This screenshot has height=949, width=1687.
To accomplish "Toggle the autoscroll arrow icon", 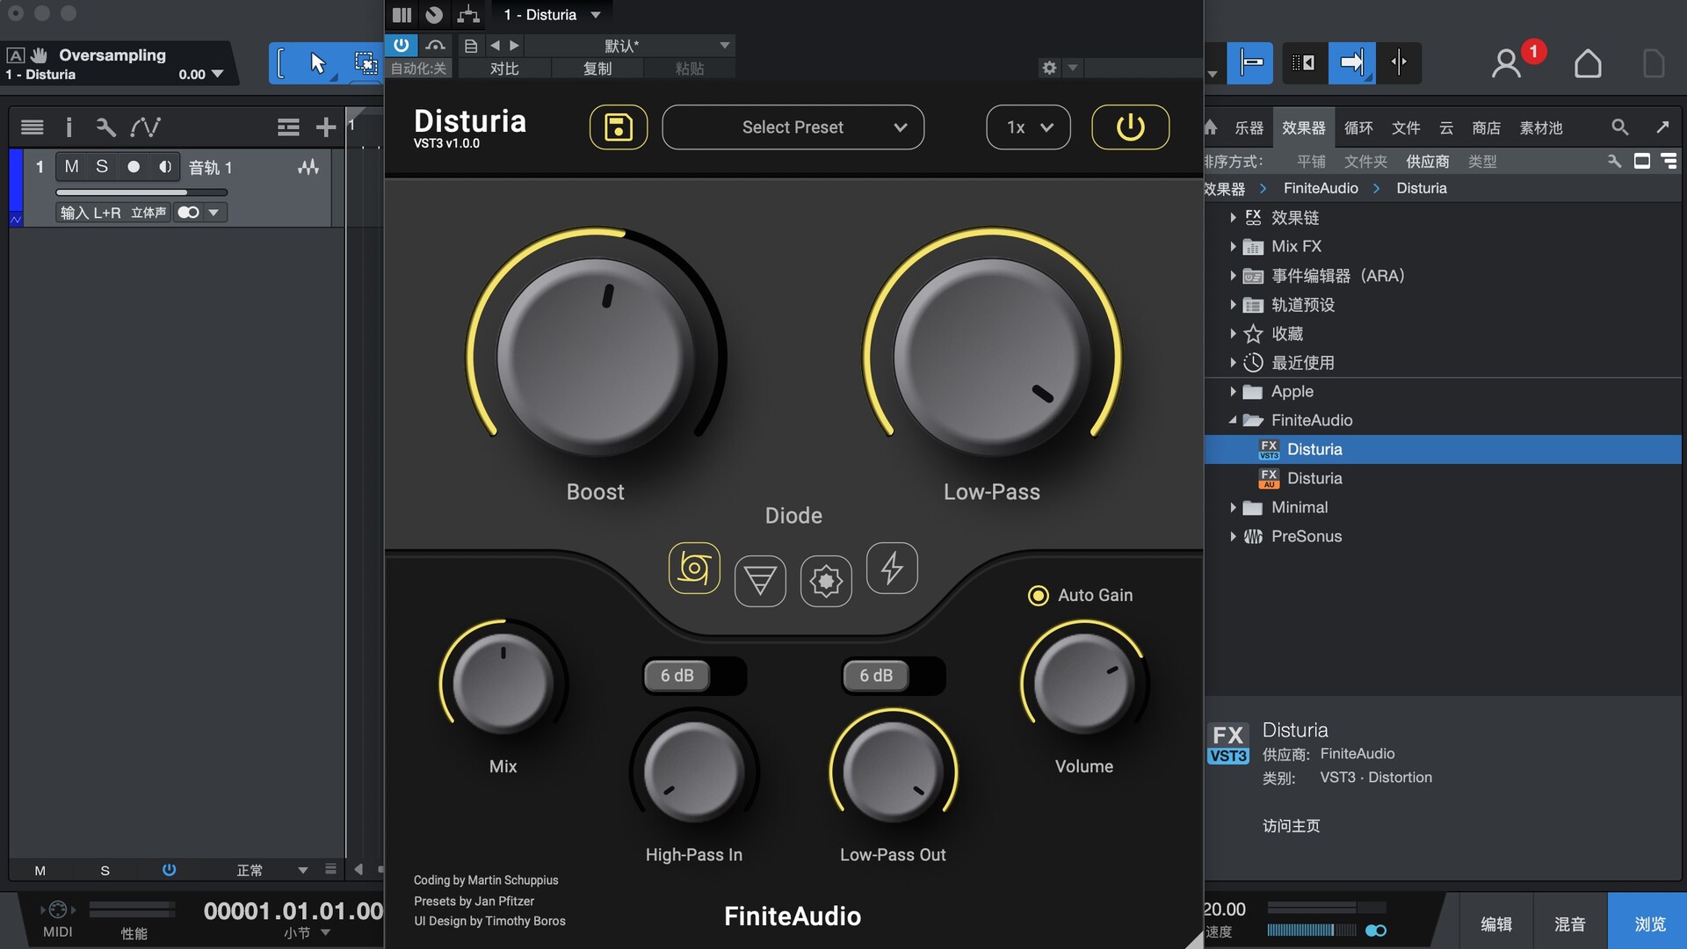I will (1351, 63).
